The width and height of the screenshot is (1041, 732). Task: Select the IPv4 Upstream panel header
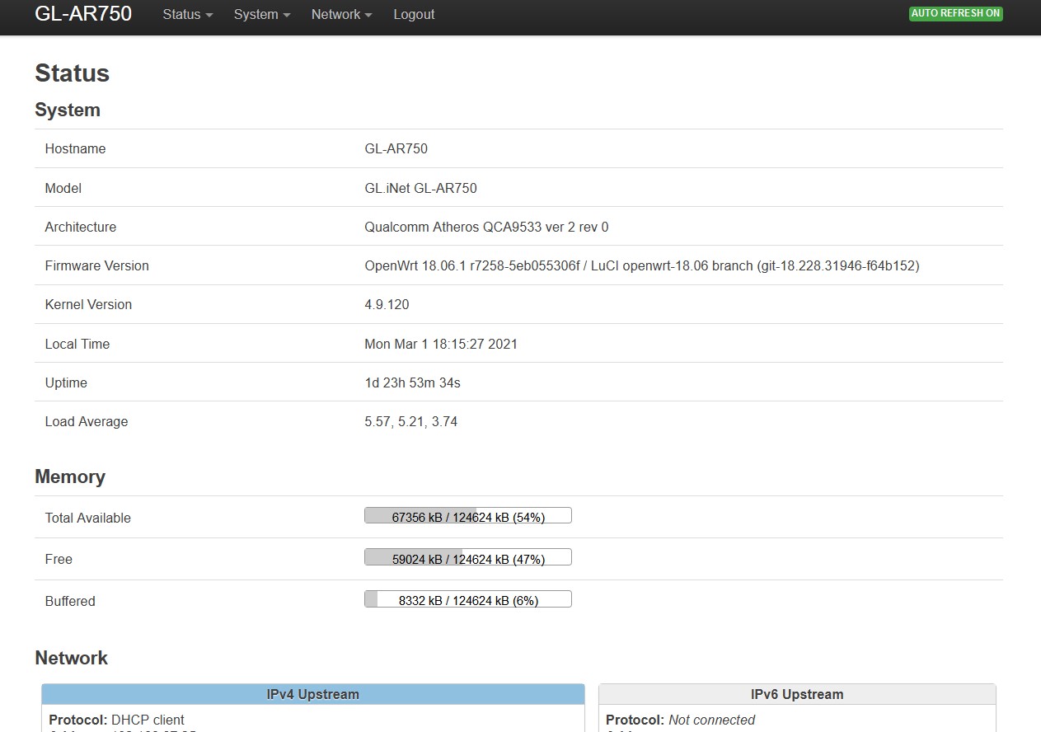[312, 694]
